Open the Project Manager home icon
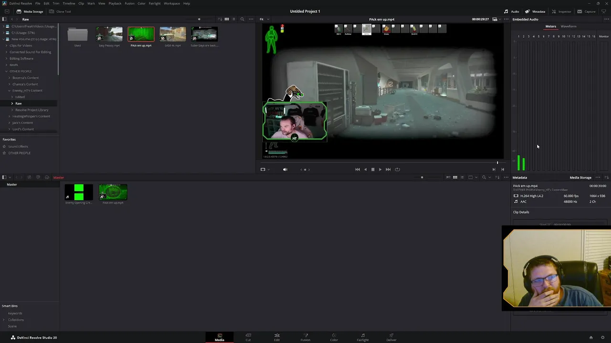 click(x=591, y=337)
